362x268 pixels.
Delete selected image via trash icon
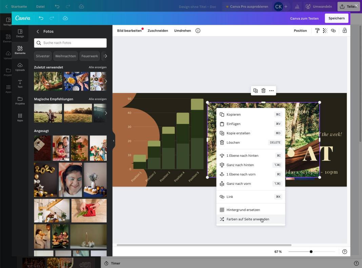click(263, 91)
